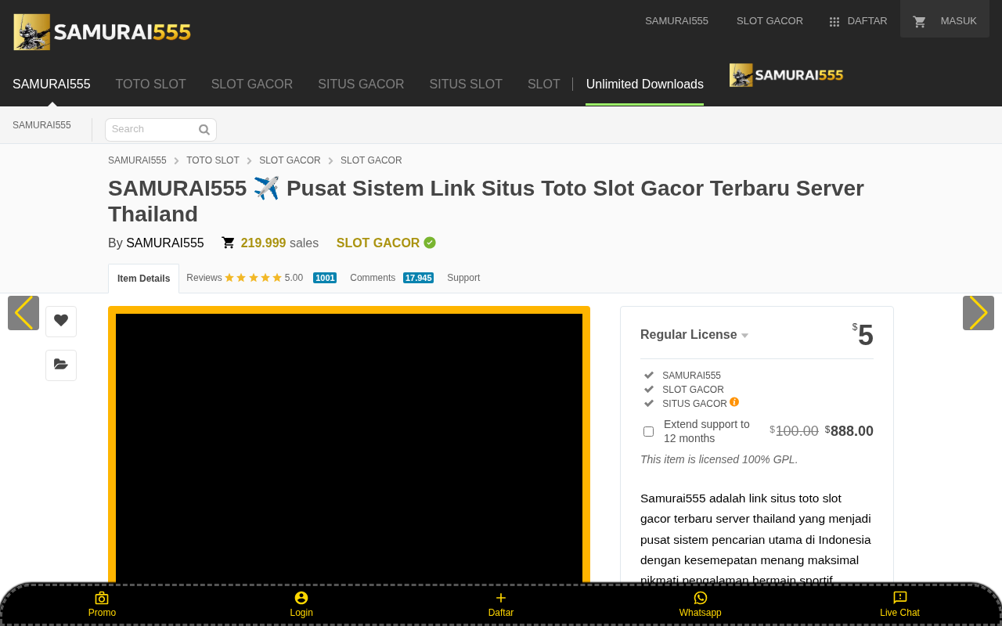Add item to collection via folder icon
This screenshot has height=626, width=1002.
point(61,365)
